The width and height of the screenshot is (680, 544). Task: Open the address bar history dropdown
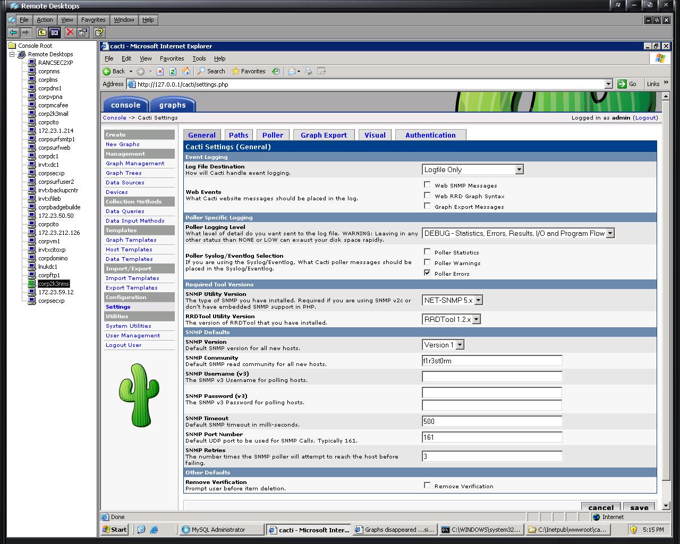click(x=608, y=84)
